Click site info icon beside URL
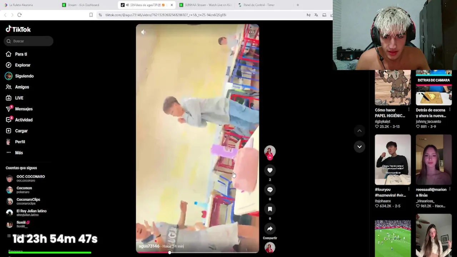The height and width of the screenshot is (257, 457). coord(100,15)
